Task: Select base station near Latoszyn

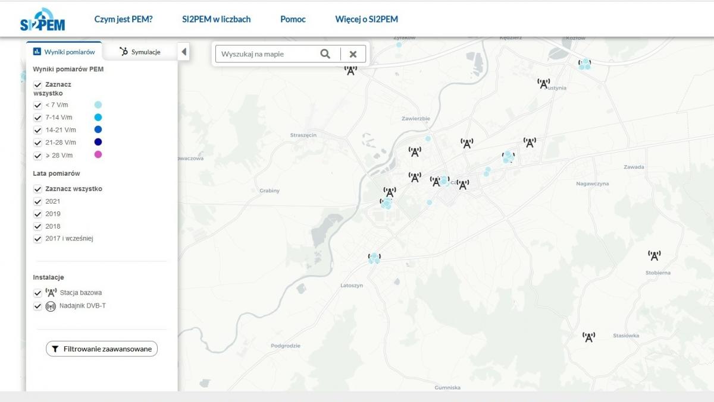Action: point(374,258)
